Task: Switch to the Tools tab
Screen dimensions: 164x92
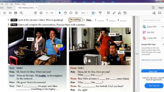Action: [x=9, y=8]
